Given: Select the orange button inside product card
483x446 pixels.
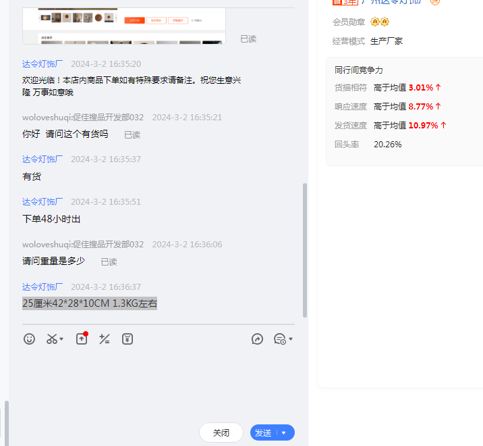Looking at the screenshot, I should click(134, 20).
